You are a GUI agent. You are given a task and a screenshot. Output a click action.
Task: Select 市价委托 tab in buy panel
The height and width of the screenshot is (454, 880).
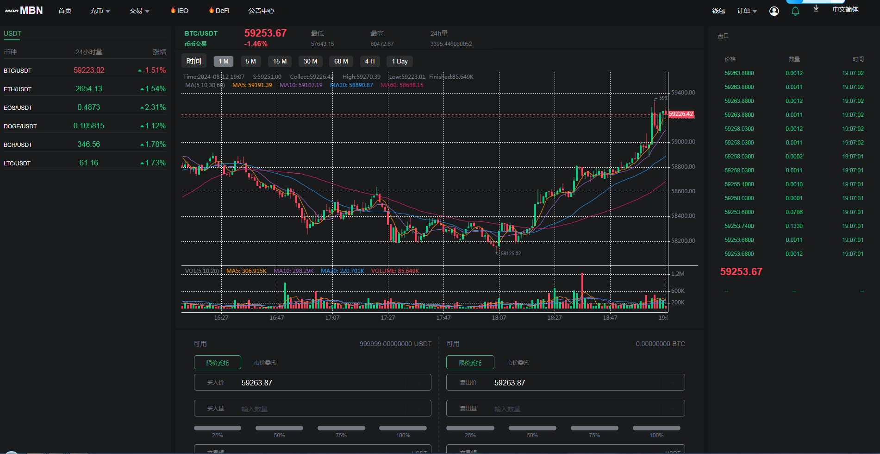tap(265, 363)
